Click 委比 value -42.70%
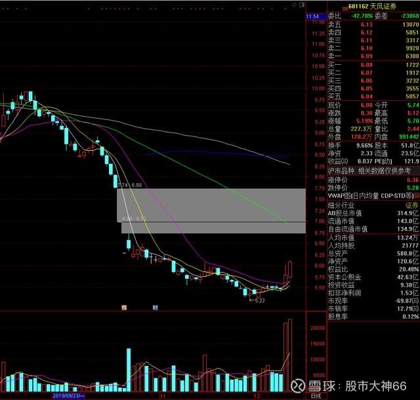Screen dimensions: 420x400 [362, 16]
